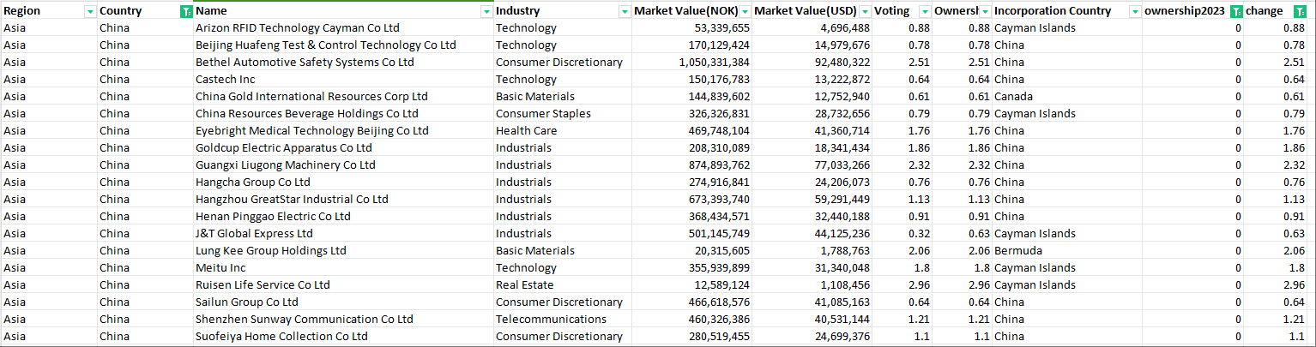This screenshot has width=1316, height=347.
Task: Open the Industry filter dropdown arrow
Action: click(x=625, y=11)
